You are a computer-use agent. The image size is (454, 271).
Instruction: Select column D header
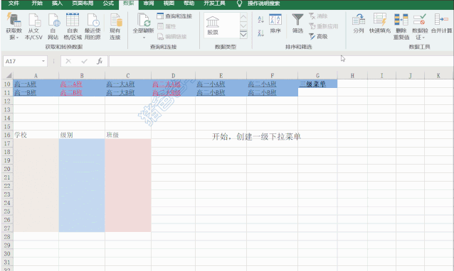point(173,76)
